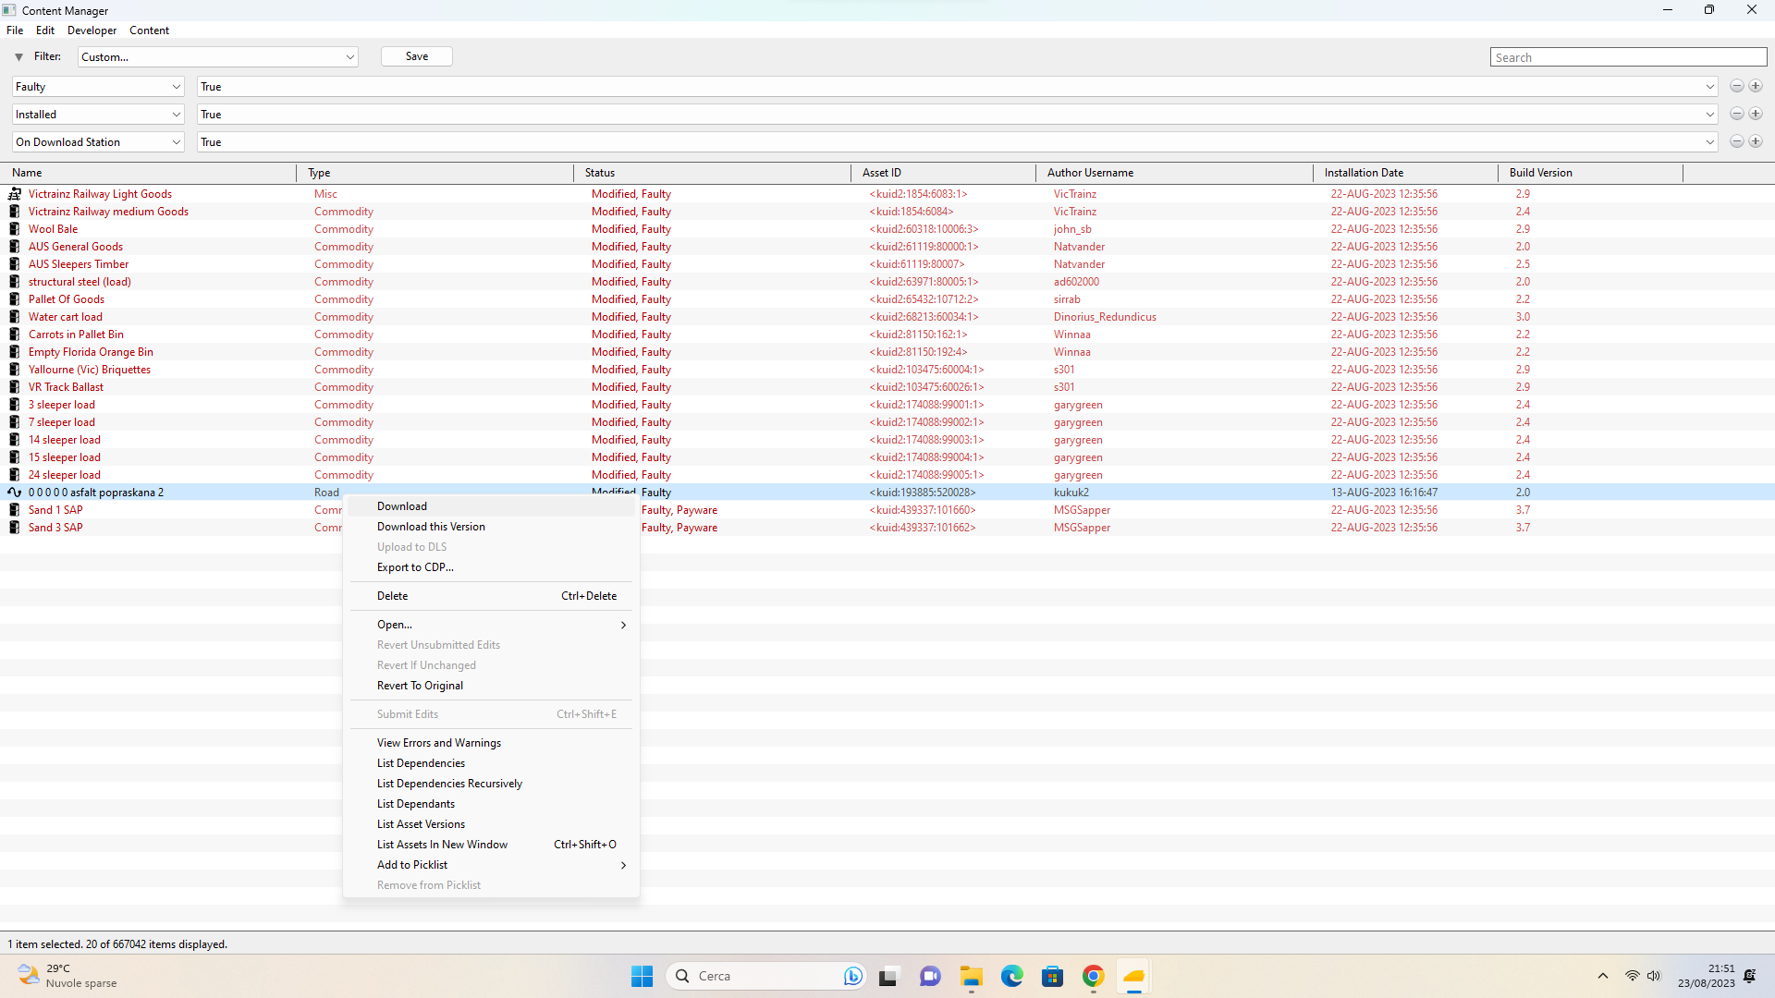The image size is (1775, 998).
Task: Choose List Assets In New Window
Action: (x=491, y=845)
